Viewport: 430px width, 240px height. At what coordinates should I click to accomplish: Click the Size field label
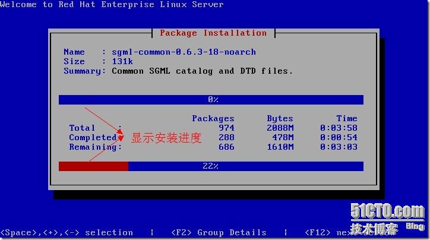tap(74, 61)
